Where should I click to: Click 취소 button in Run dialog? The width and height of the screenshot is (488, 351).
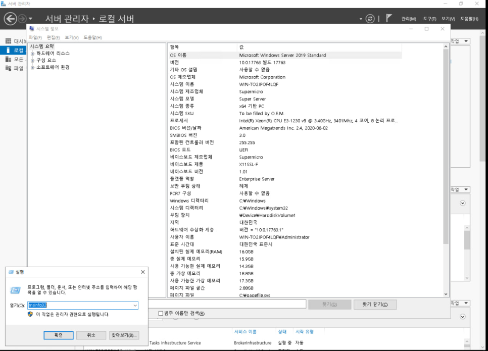click(91, 335)
